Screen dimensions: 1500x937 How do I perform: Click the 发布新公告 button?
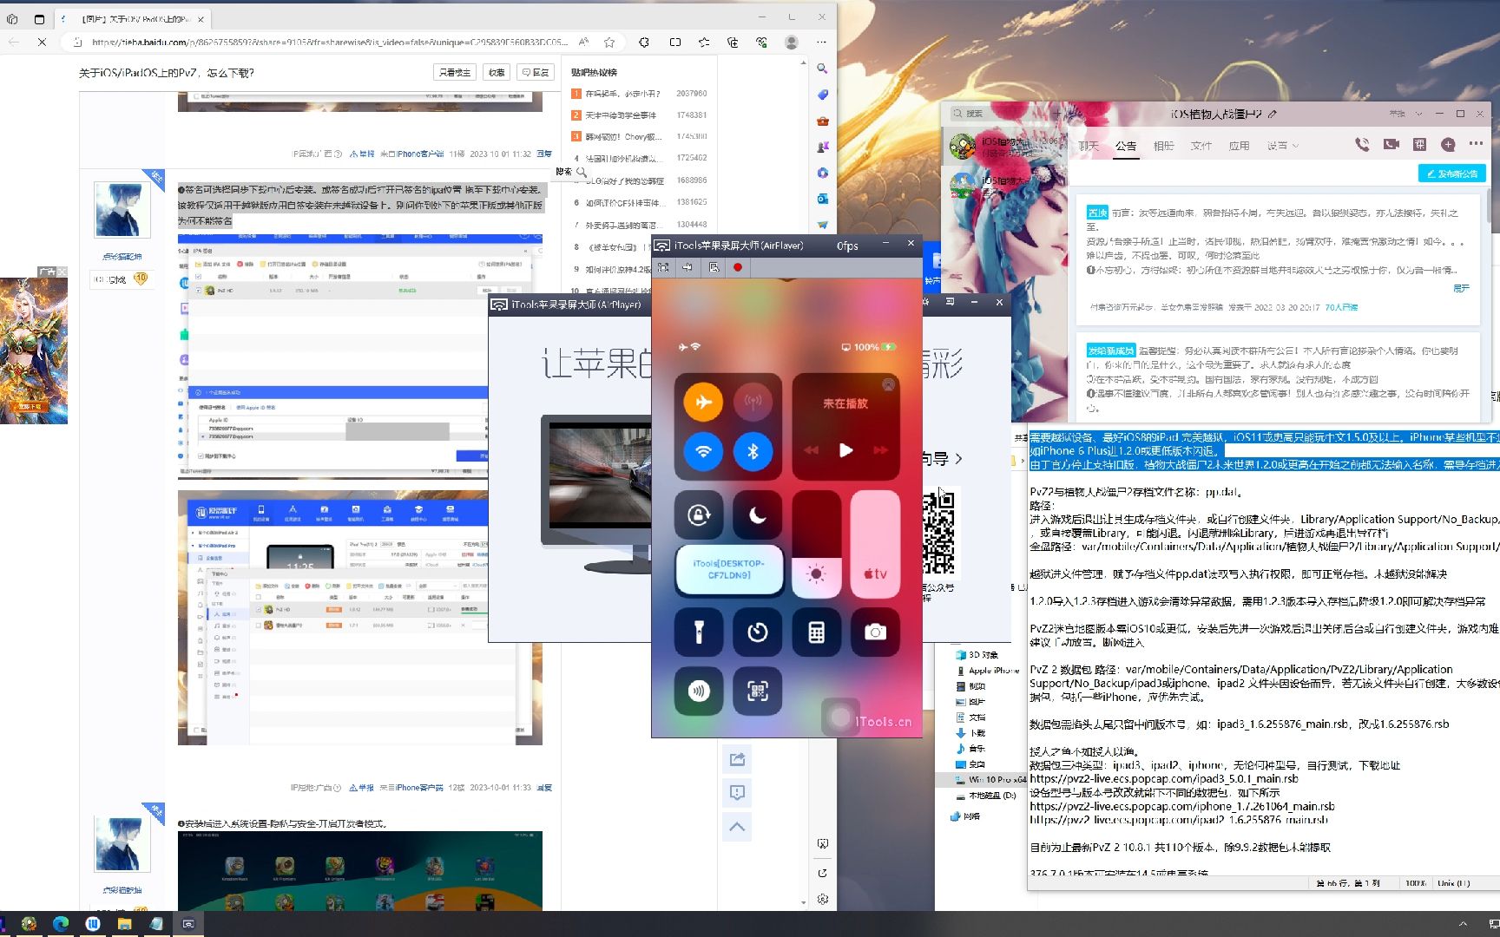(1451, 174)
